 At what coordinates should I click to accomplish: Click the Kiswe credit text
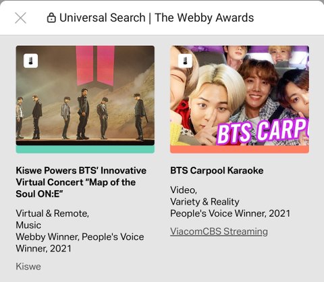tap(28, 266)
